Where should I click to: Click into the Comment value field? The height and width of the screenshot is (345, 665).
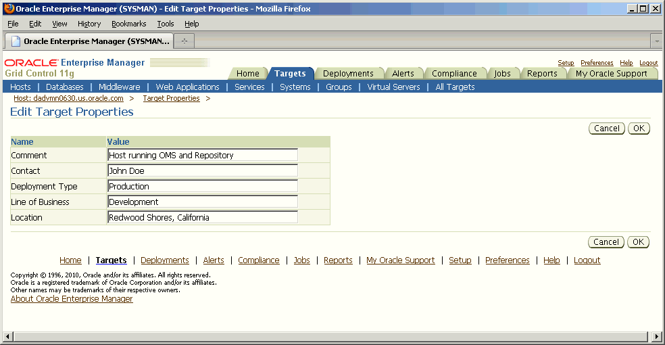coord(203,155)
